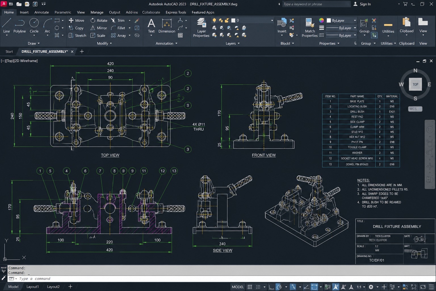Select the Polyline tool
This screenshot has height=291, width=436.
tap(20, 26)
